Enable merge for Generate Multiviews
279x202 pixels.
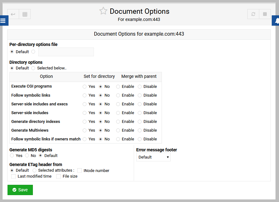click(118, 130)
